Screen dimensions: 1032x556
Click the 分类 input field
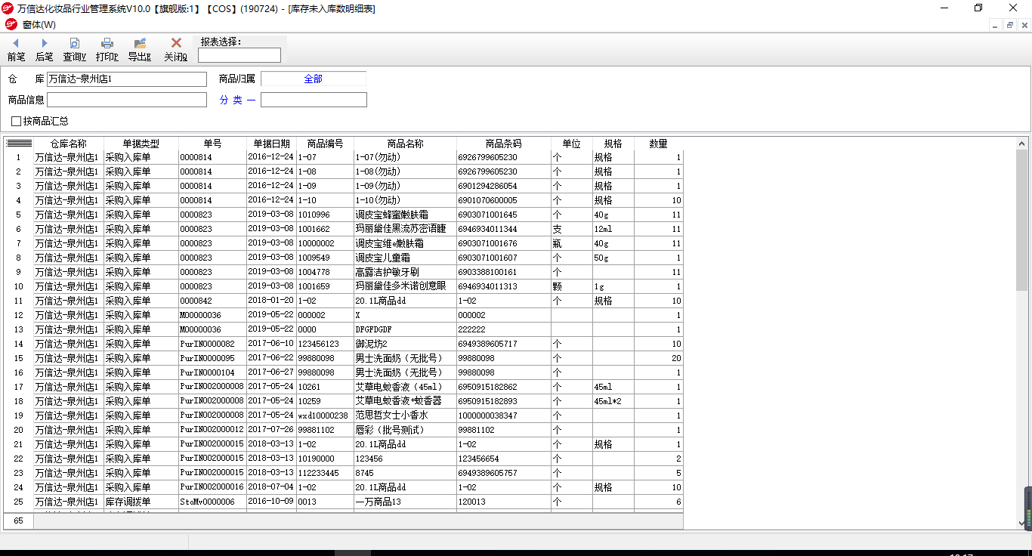(x=314, y=100)
